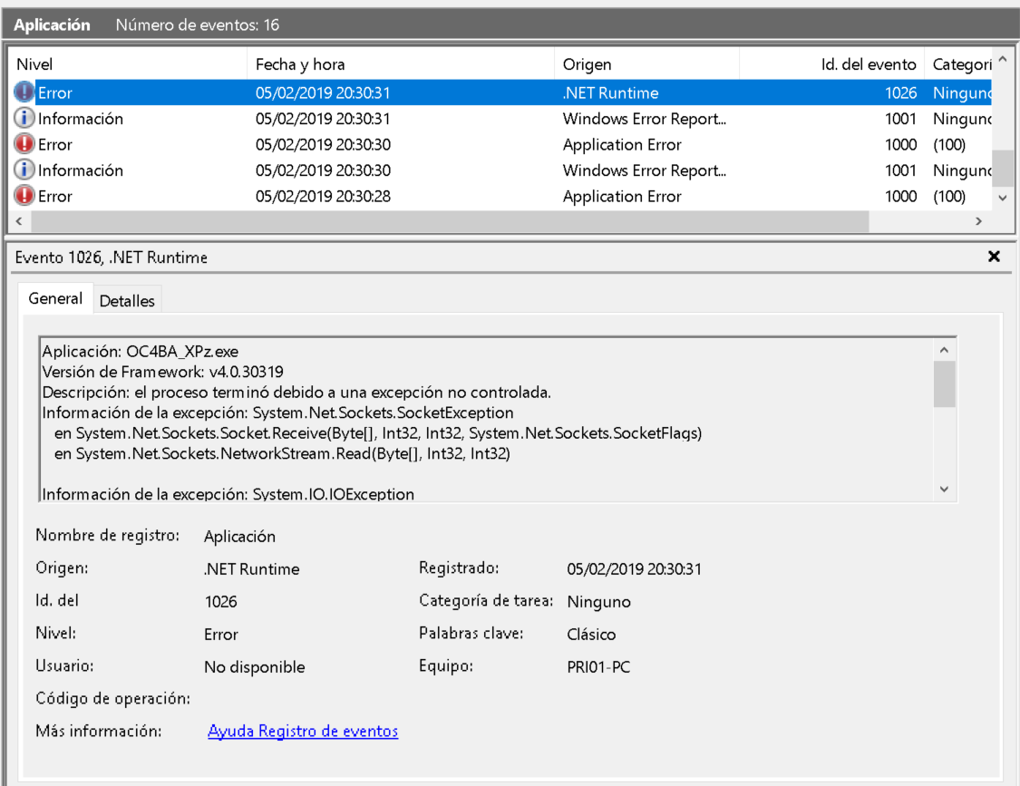Click info icon of the 20:30:31 Windows Error Report row

(24, 119)
